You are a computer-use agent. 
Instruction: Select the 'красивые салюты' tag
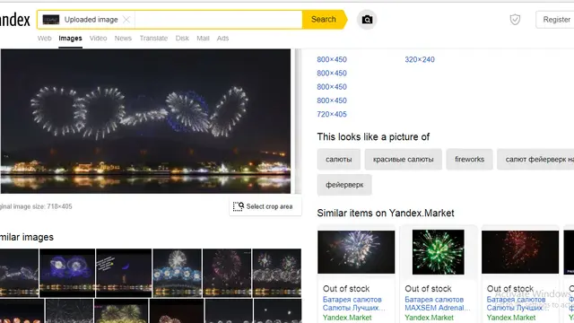coord(403,160)
